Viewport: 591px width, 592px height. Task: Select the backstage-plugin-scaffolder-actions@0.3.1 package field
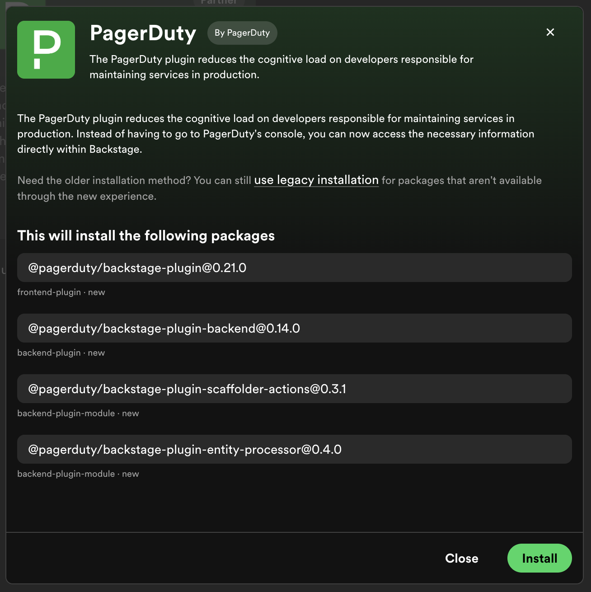[x=295, y=389]
